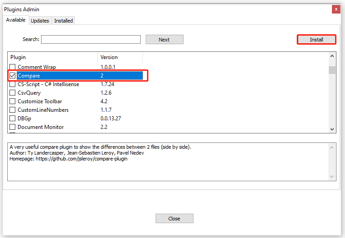Check the CS-Script - C# Intellisense box
The height and width of the screenshot is (238, 345).
click(12, 84)
